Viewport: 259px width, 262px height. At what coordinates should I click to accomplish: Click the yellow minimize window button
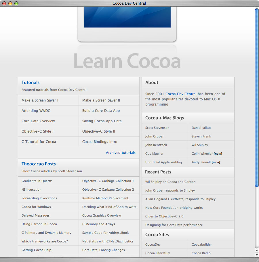(10, 3)
